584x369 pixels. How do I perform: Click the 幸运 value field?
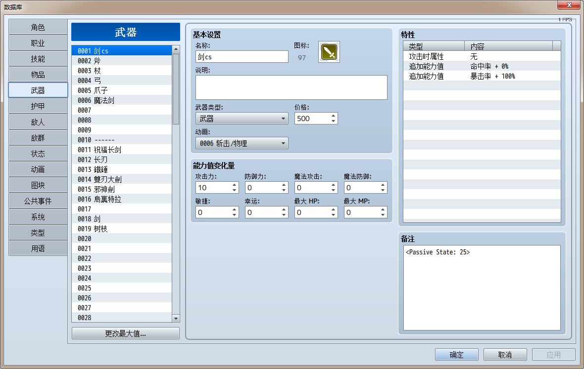click(263, 212)
